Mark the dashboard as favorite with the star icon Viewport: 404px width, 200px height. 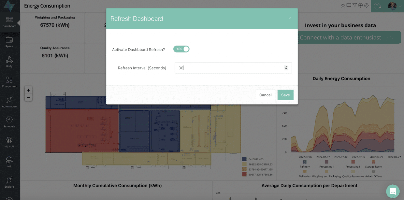343,6
